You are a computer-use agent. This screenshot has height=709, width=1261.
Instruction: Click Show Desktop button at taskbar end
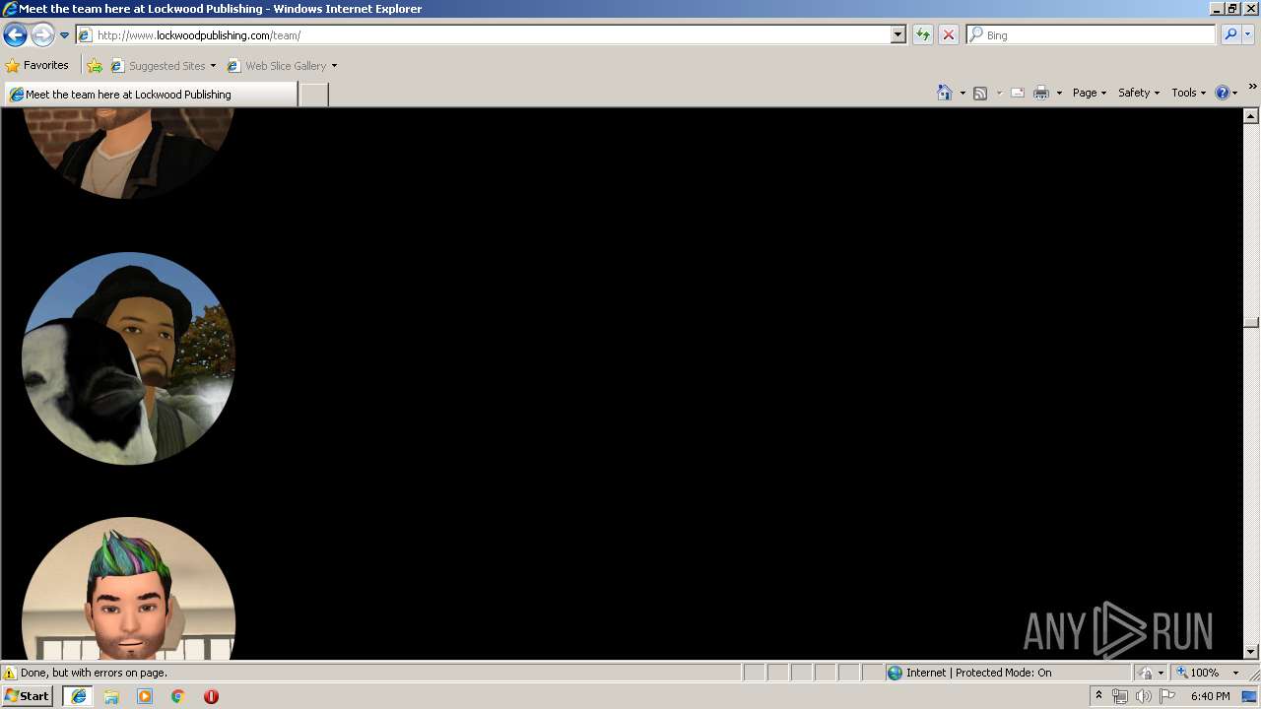pyautogui.click(x=1251, y=696)
